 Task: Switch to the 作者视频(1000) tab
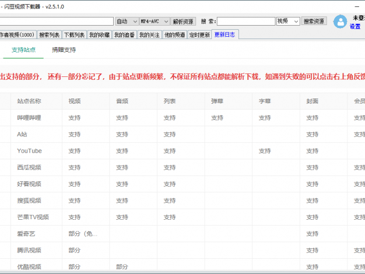[x=18, y=35]
